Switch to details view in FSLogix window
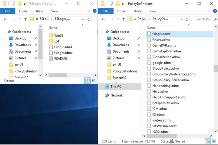The image size is (218, 145). 87,81
